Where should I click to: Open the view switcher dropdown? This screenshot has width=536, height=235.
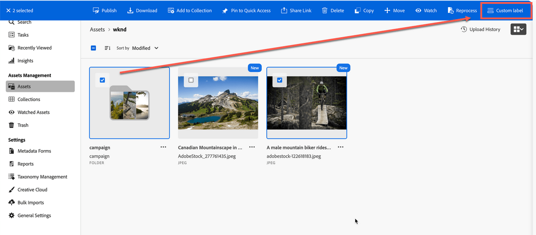(x=518, y=29)
